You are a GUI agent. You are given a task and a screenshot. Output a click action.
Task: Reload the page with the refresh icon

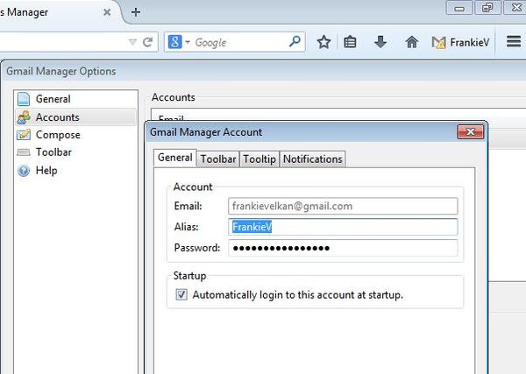pos(147,42)
